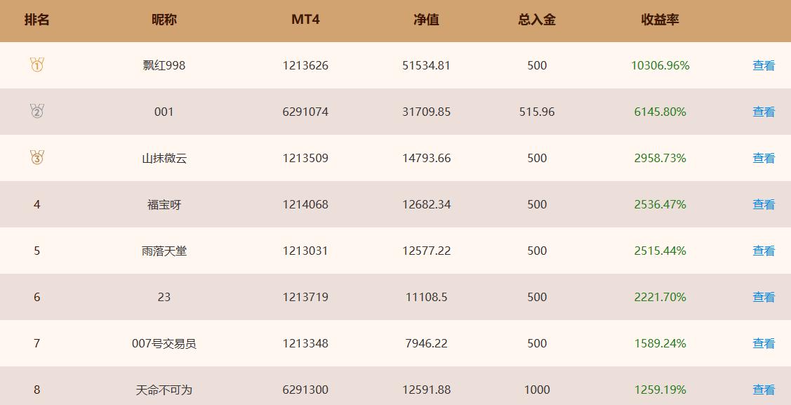Open 查看 for 雨落天堂
Screen dimensions: 791x405
(x=763, y=251)
